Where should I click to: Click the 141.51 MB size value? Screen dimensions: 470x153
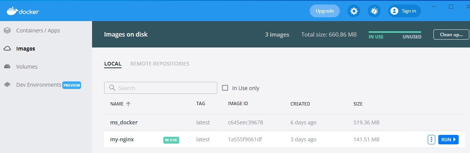coord(366,139)
